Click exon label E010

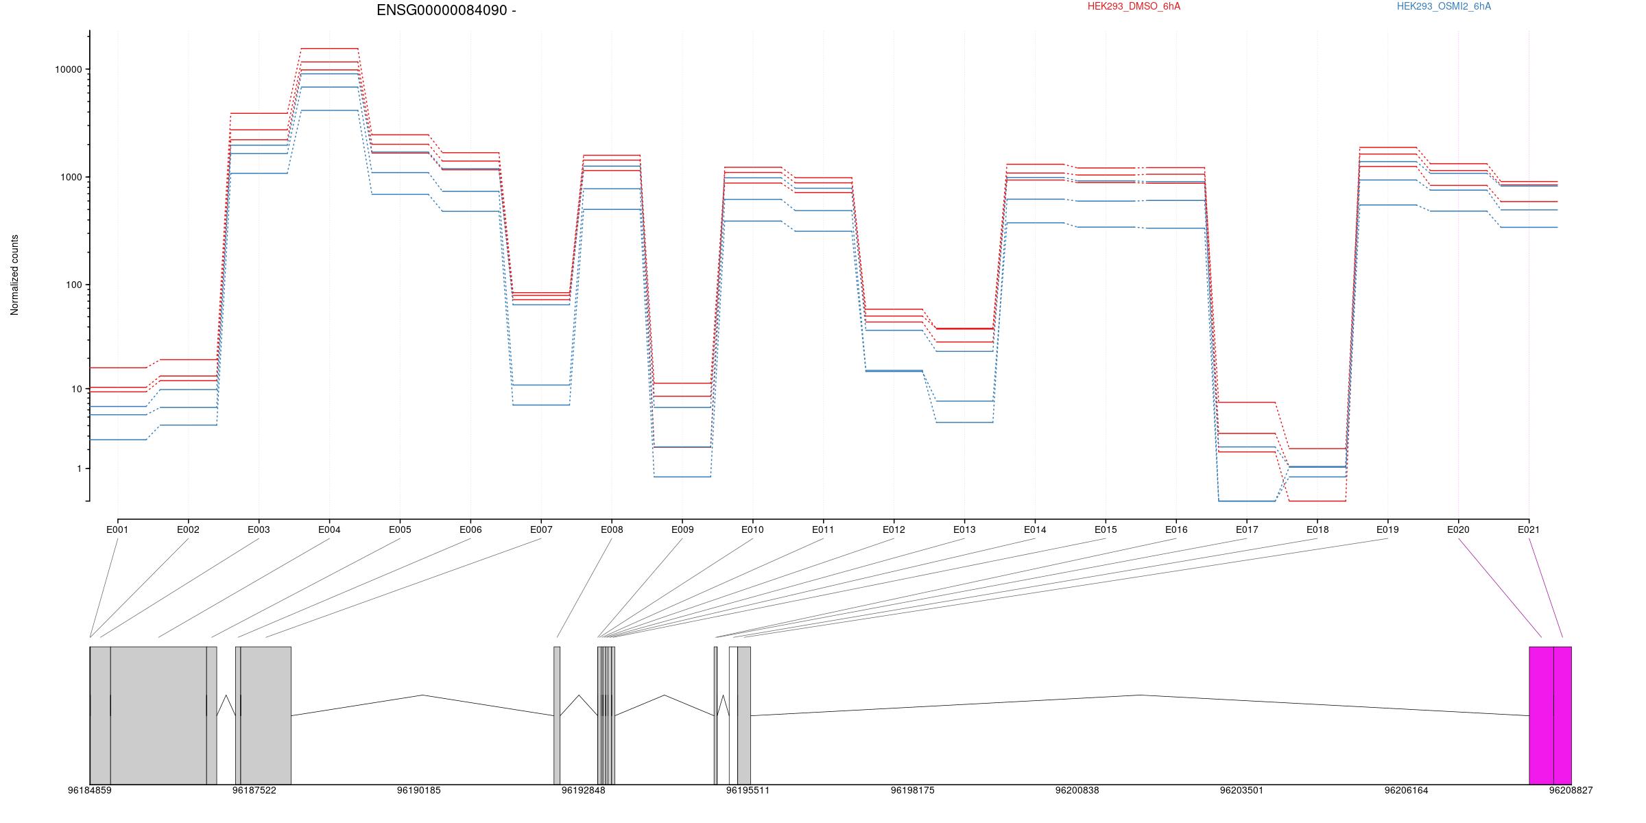pyautogui.click(x=752, y=529)
